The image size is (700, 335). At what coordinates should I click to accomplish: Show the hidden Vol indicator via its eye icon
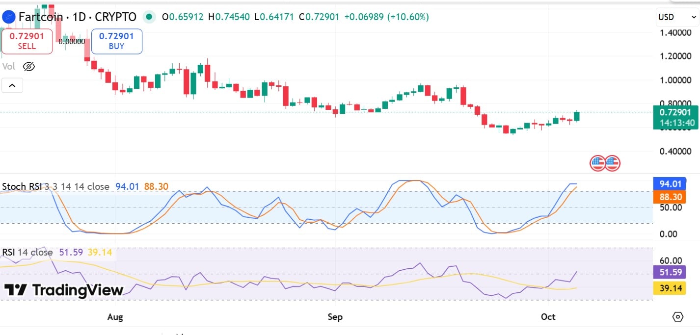coord(29,66)
